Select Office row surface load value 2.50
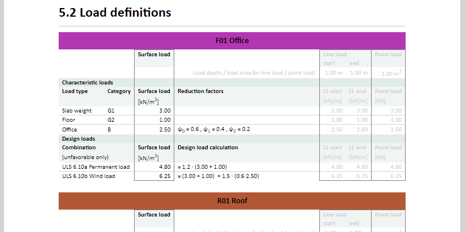This screenshot has width=466, height=232. [164, 129]
